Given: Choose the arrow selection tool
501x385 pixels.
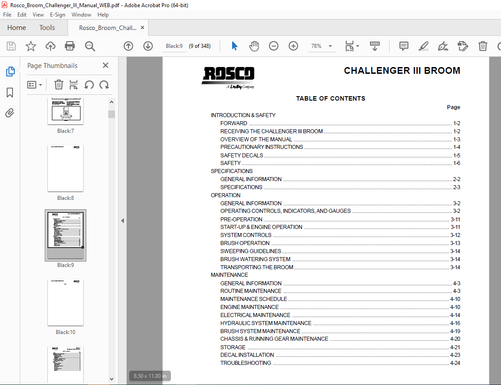Looking at the screenshot, I should pyautogui.click(x=234, y=46).
